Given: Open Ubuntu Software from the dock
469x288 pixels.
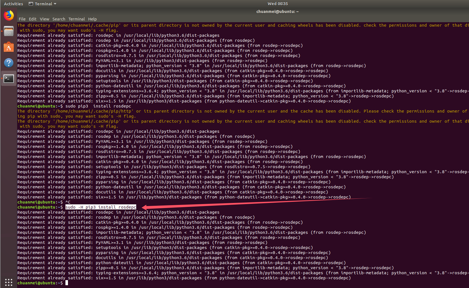Looking at the screenshot, I should tap(9, 47).
